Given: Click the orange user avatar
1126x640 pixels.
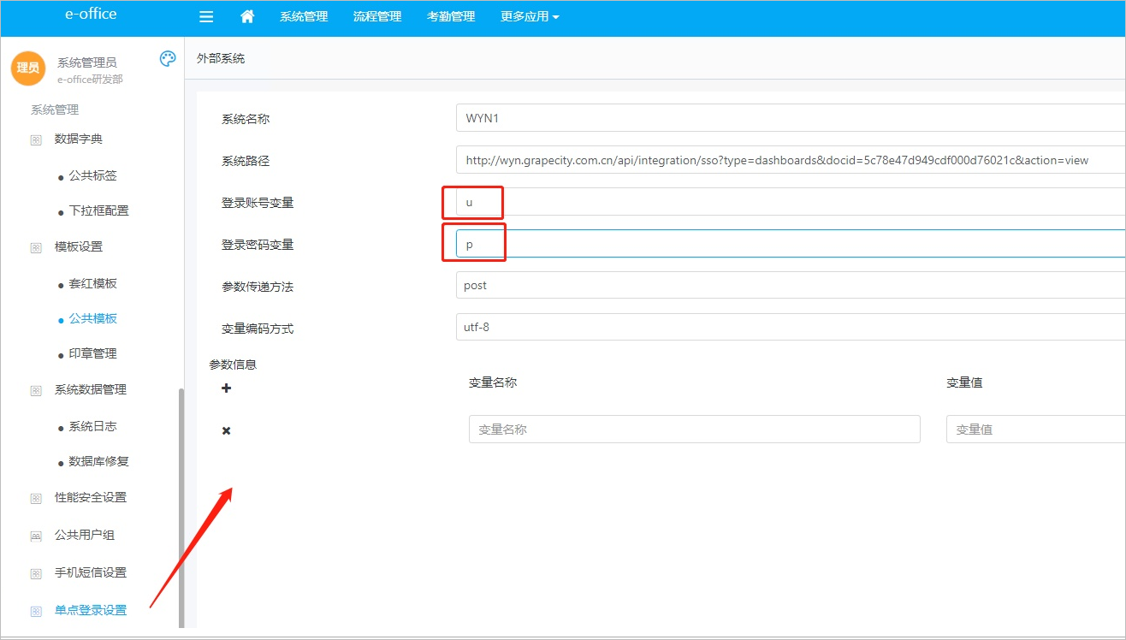Looking at the screenshot, I should coord(28,68).
